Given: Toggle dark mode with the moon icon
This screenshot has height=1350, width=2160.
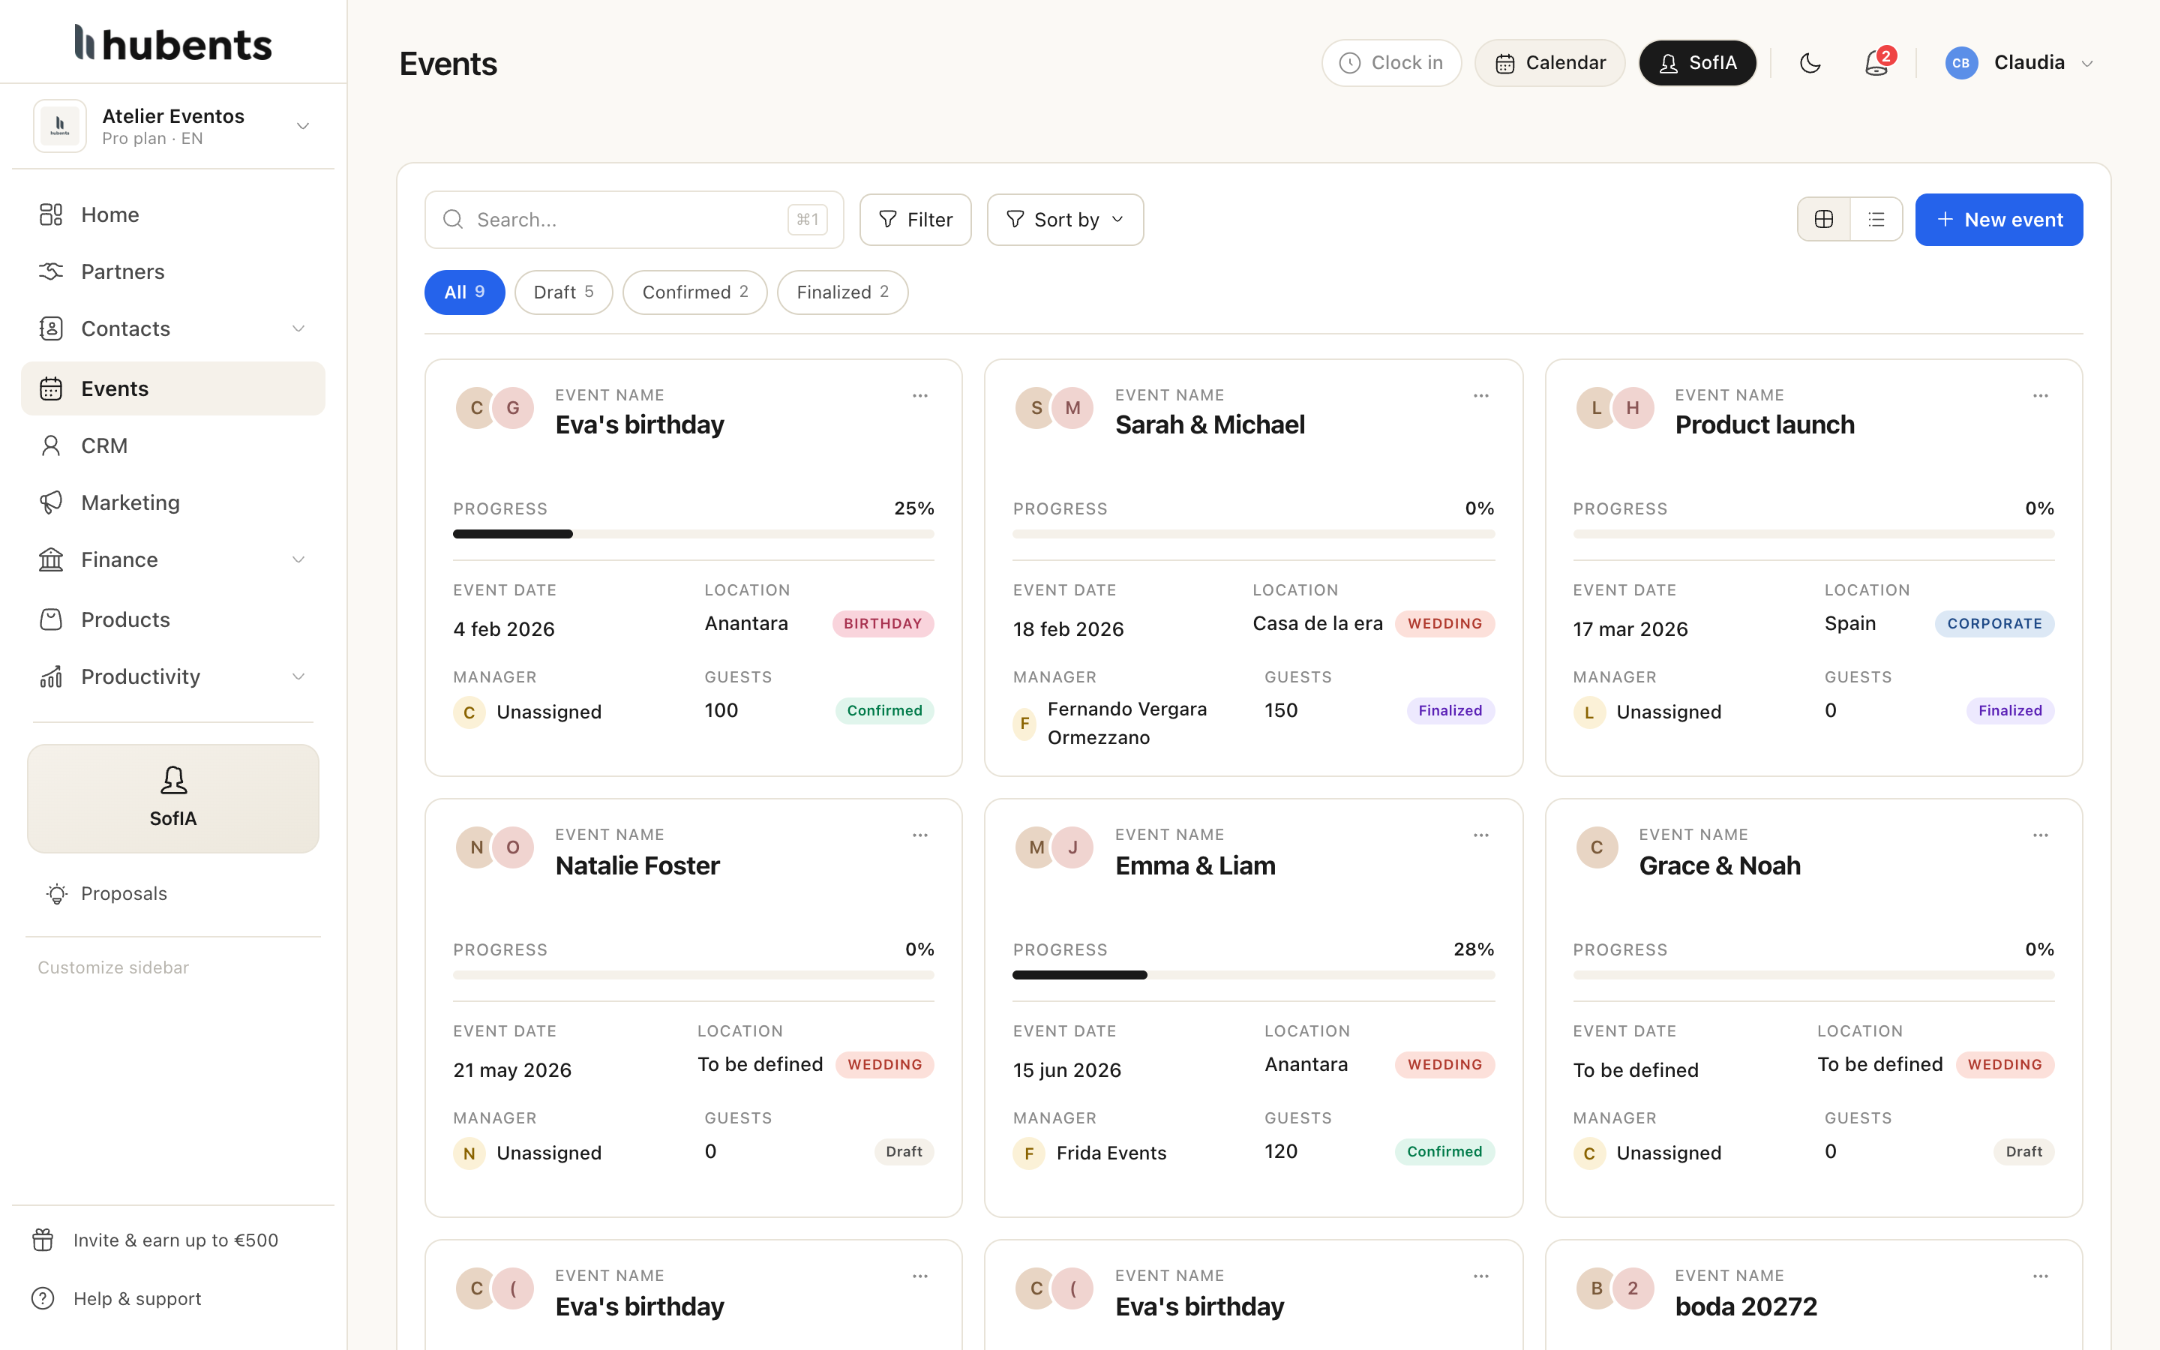Looking at the screenshot, I should 1810,64.
